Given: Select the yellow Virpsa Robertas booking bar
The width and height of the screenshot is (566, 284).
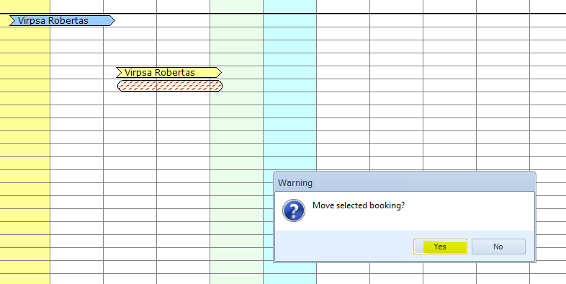Looking at the screenshot, I should 169,72.
